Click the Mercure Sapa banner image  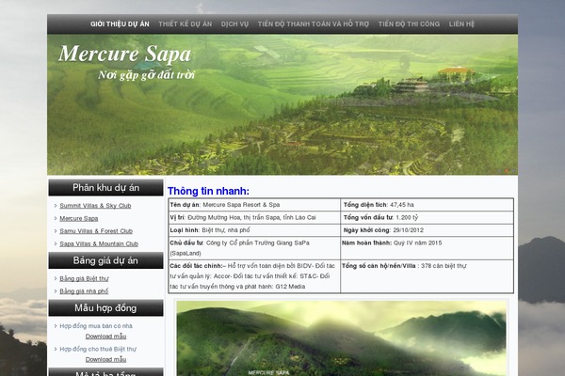point(282,104)
